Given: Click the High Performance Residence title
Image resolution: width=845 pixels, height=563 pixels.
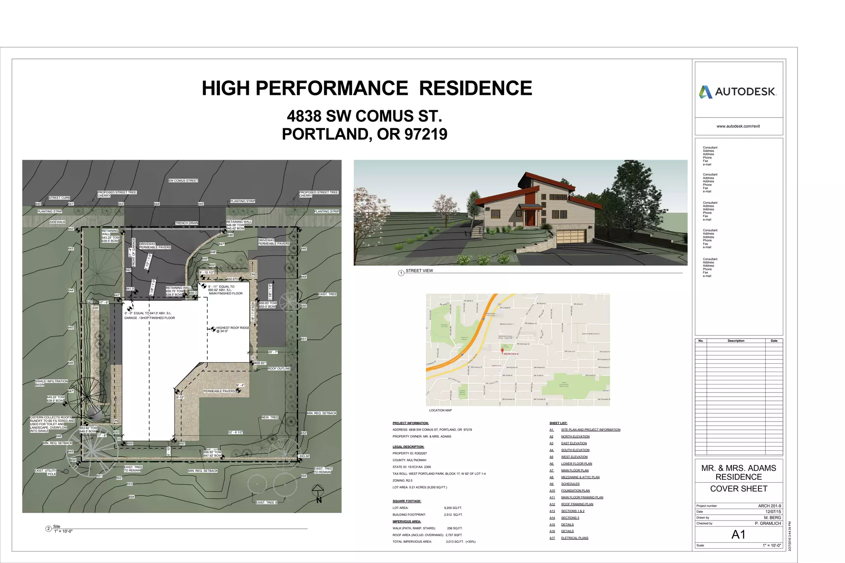Looking at the screenshot, I should pos(366,88).
